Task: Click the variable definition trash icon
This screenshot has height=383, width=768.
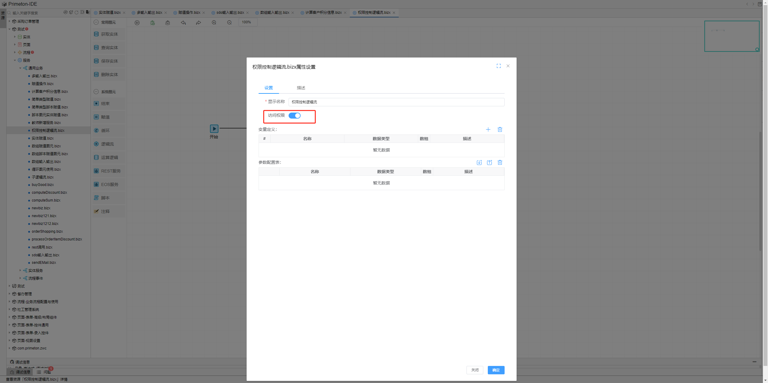Action: pyautogui.click(x=500, y=129)
